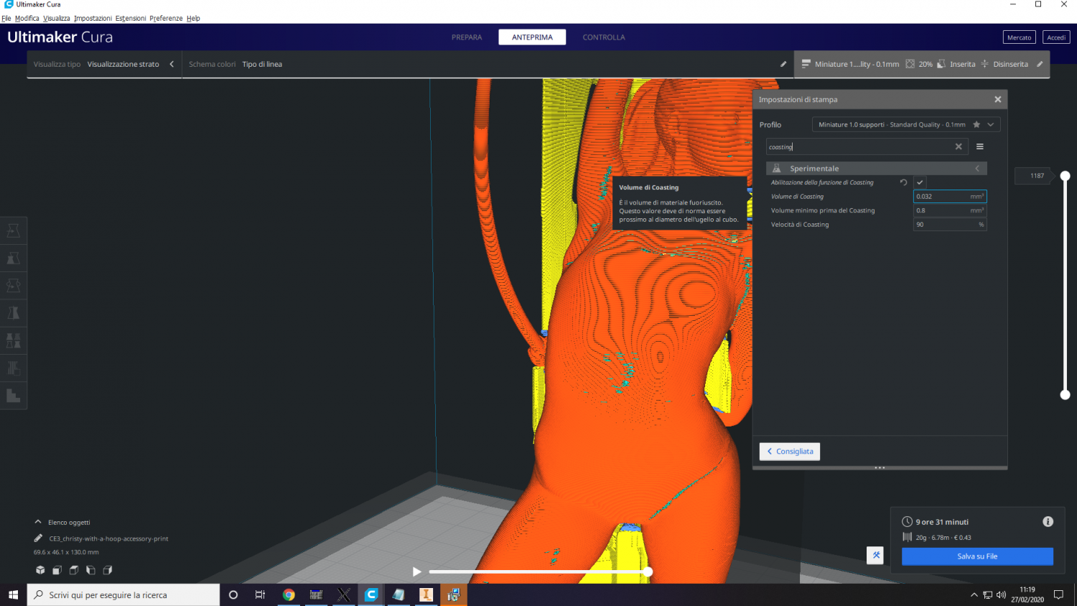Viewport: 1077px width, 606px height.
Task: Click the 3D view camera cube icon
Action: 40,570
